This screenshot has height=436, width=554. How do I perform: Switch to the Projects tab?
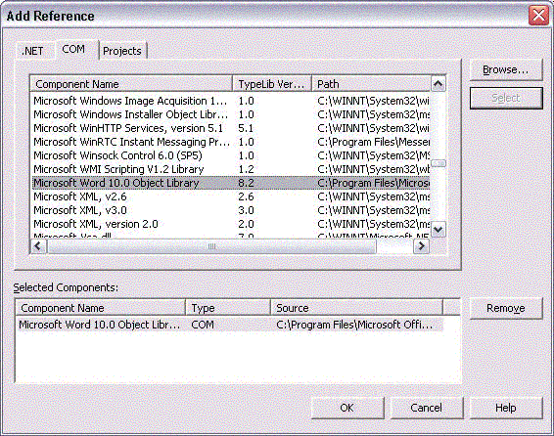coord(122,51)
